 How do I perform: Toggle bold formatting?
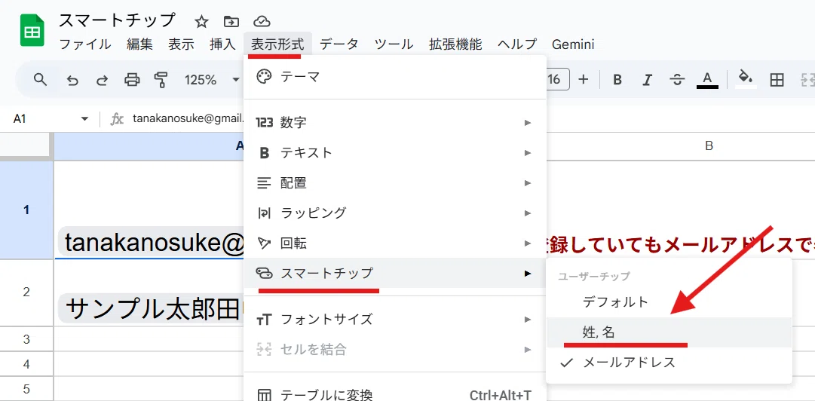[x=617, y=79]
